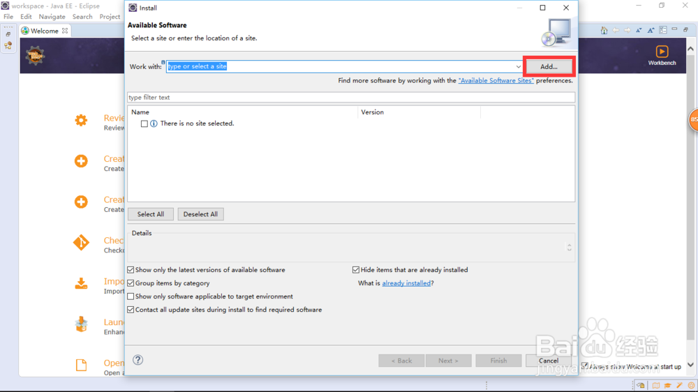Open the already installed link
This screenshot has height=392, width=698.
tap(406, 283)
